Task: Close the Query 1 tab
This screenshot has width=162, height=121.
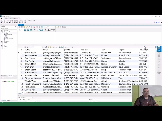Action: point(23,25)
